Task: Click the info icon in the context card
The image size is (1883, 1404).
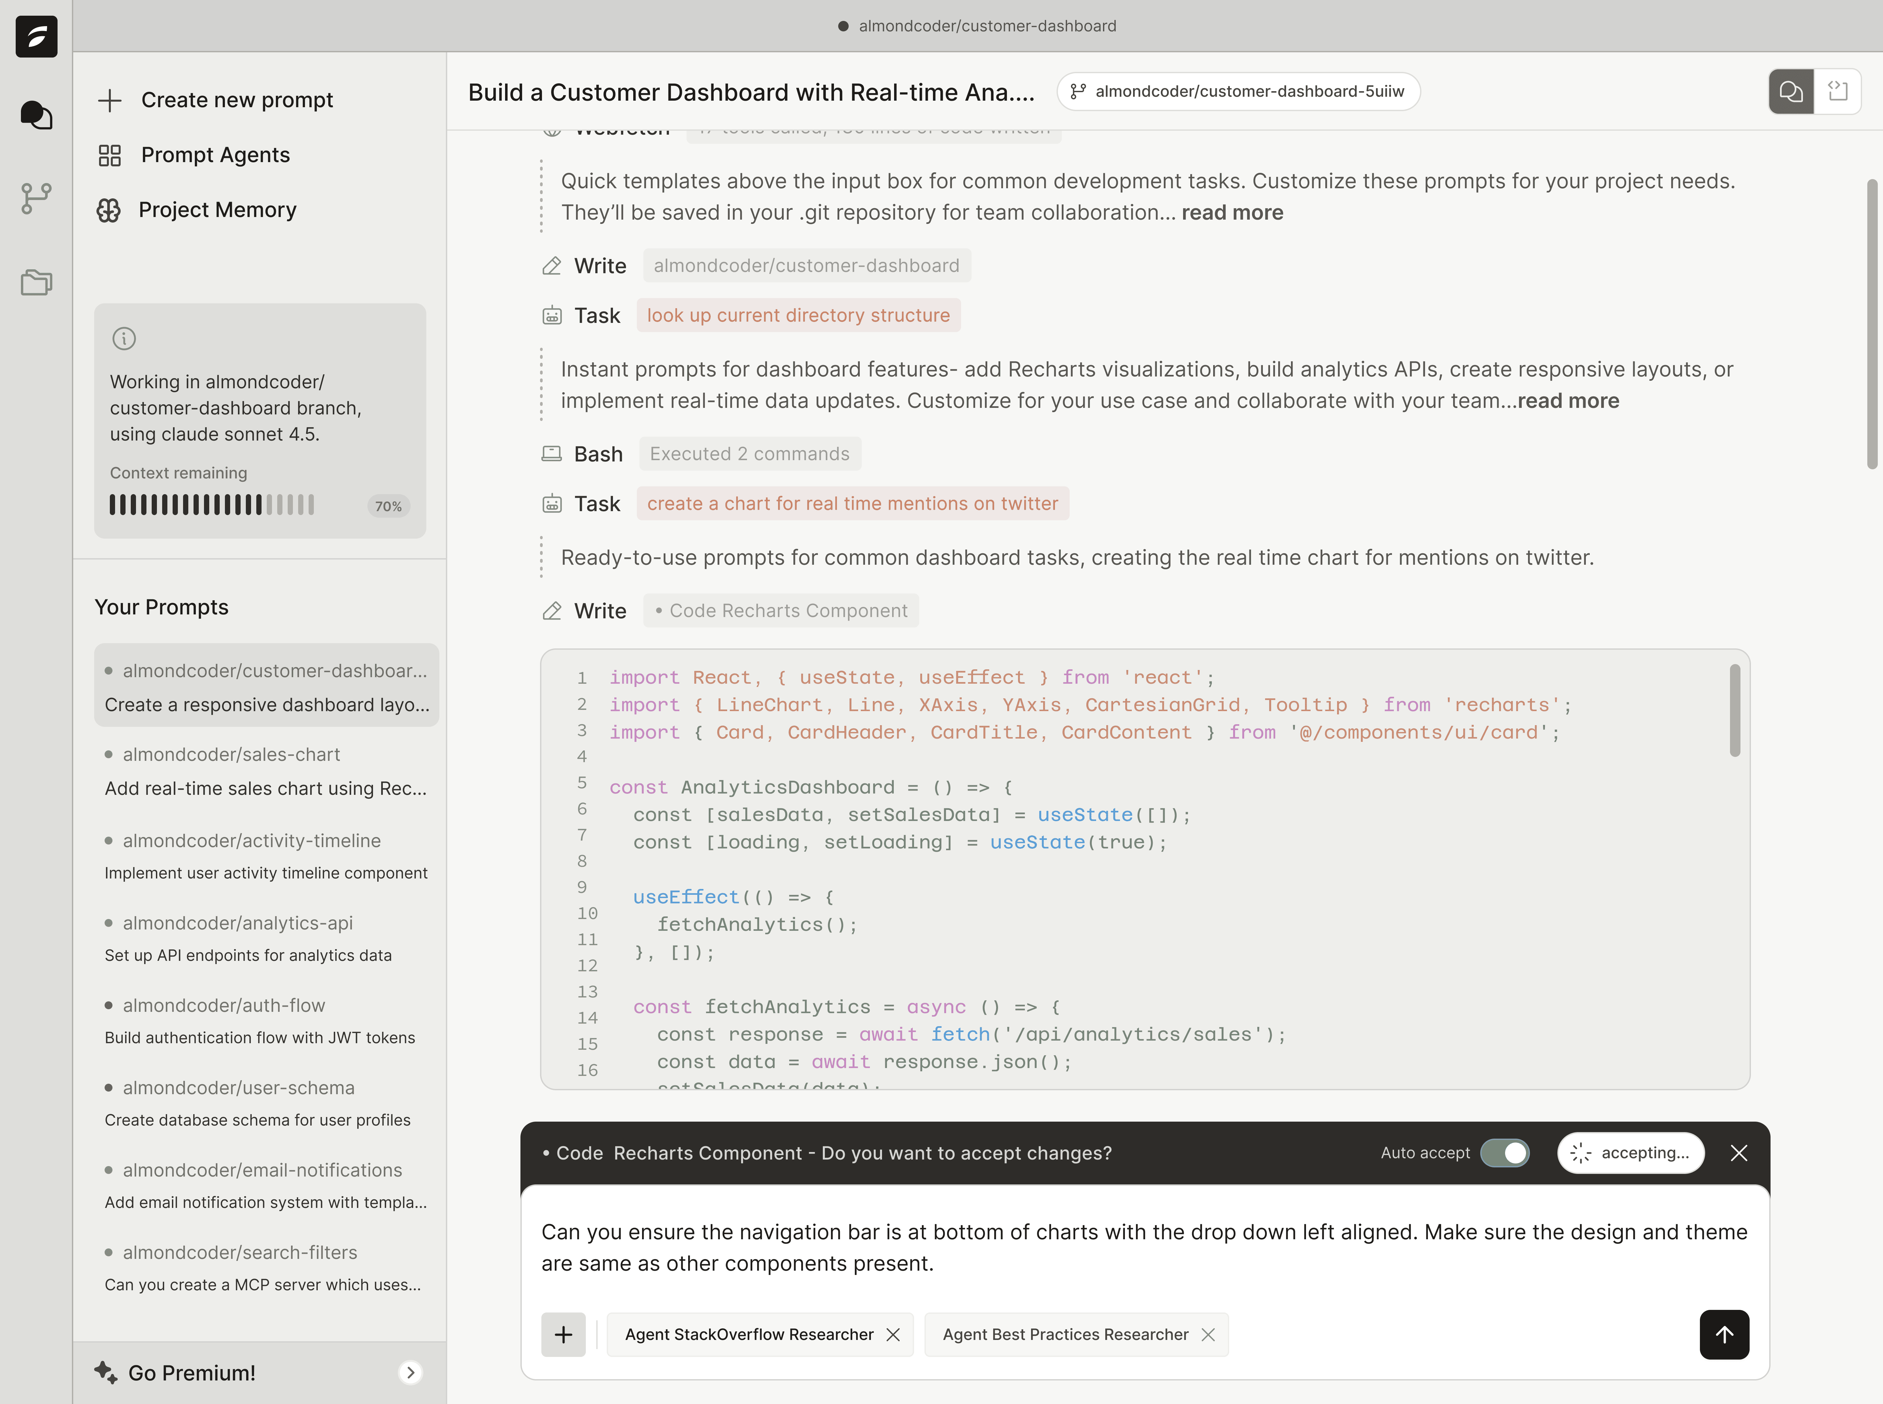Action: click(124, 338)
